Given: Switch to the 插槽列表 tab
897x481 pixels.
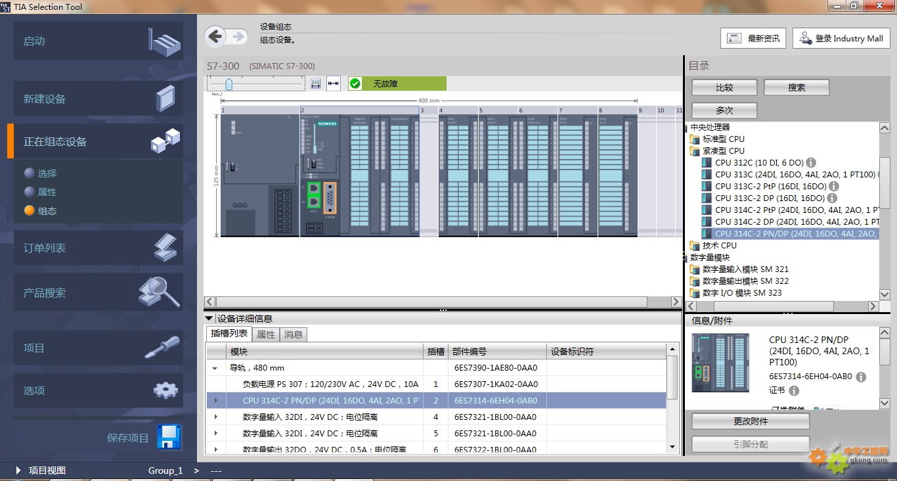Looking at the screenshot, I should [x=229, y=334].
